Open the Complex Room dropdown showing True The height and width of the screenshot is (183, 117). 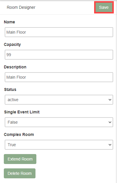point(59,145)
